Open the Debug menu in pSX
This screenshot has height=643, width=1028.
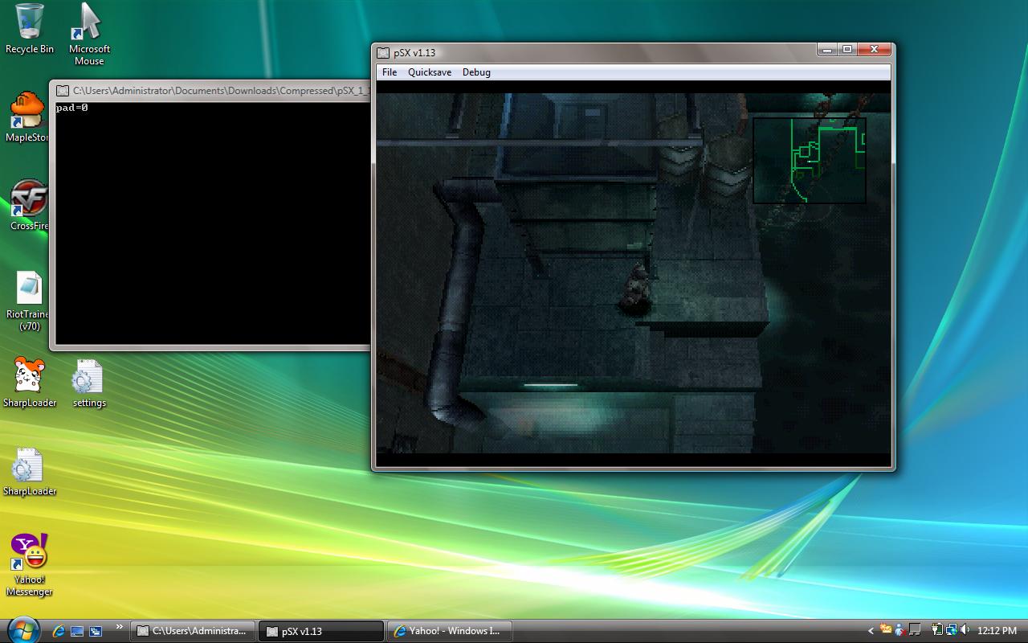[476, 72]
